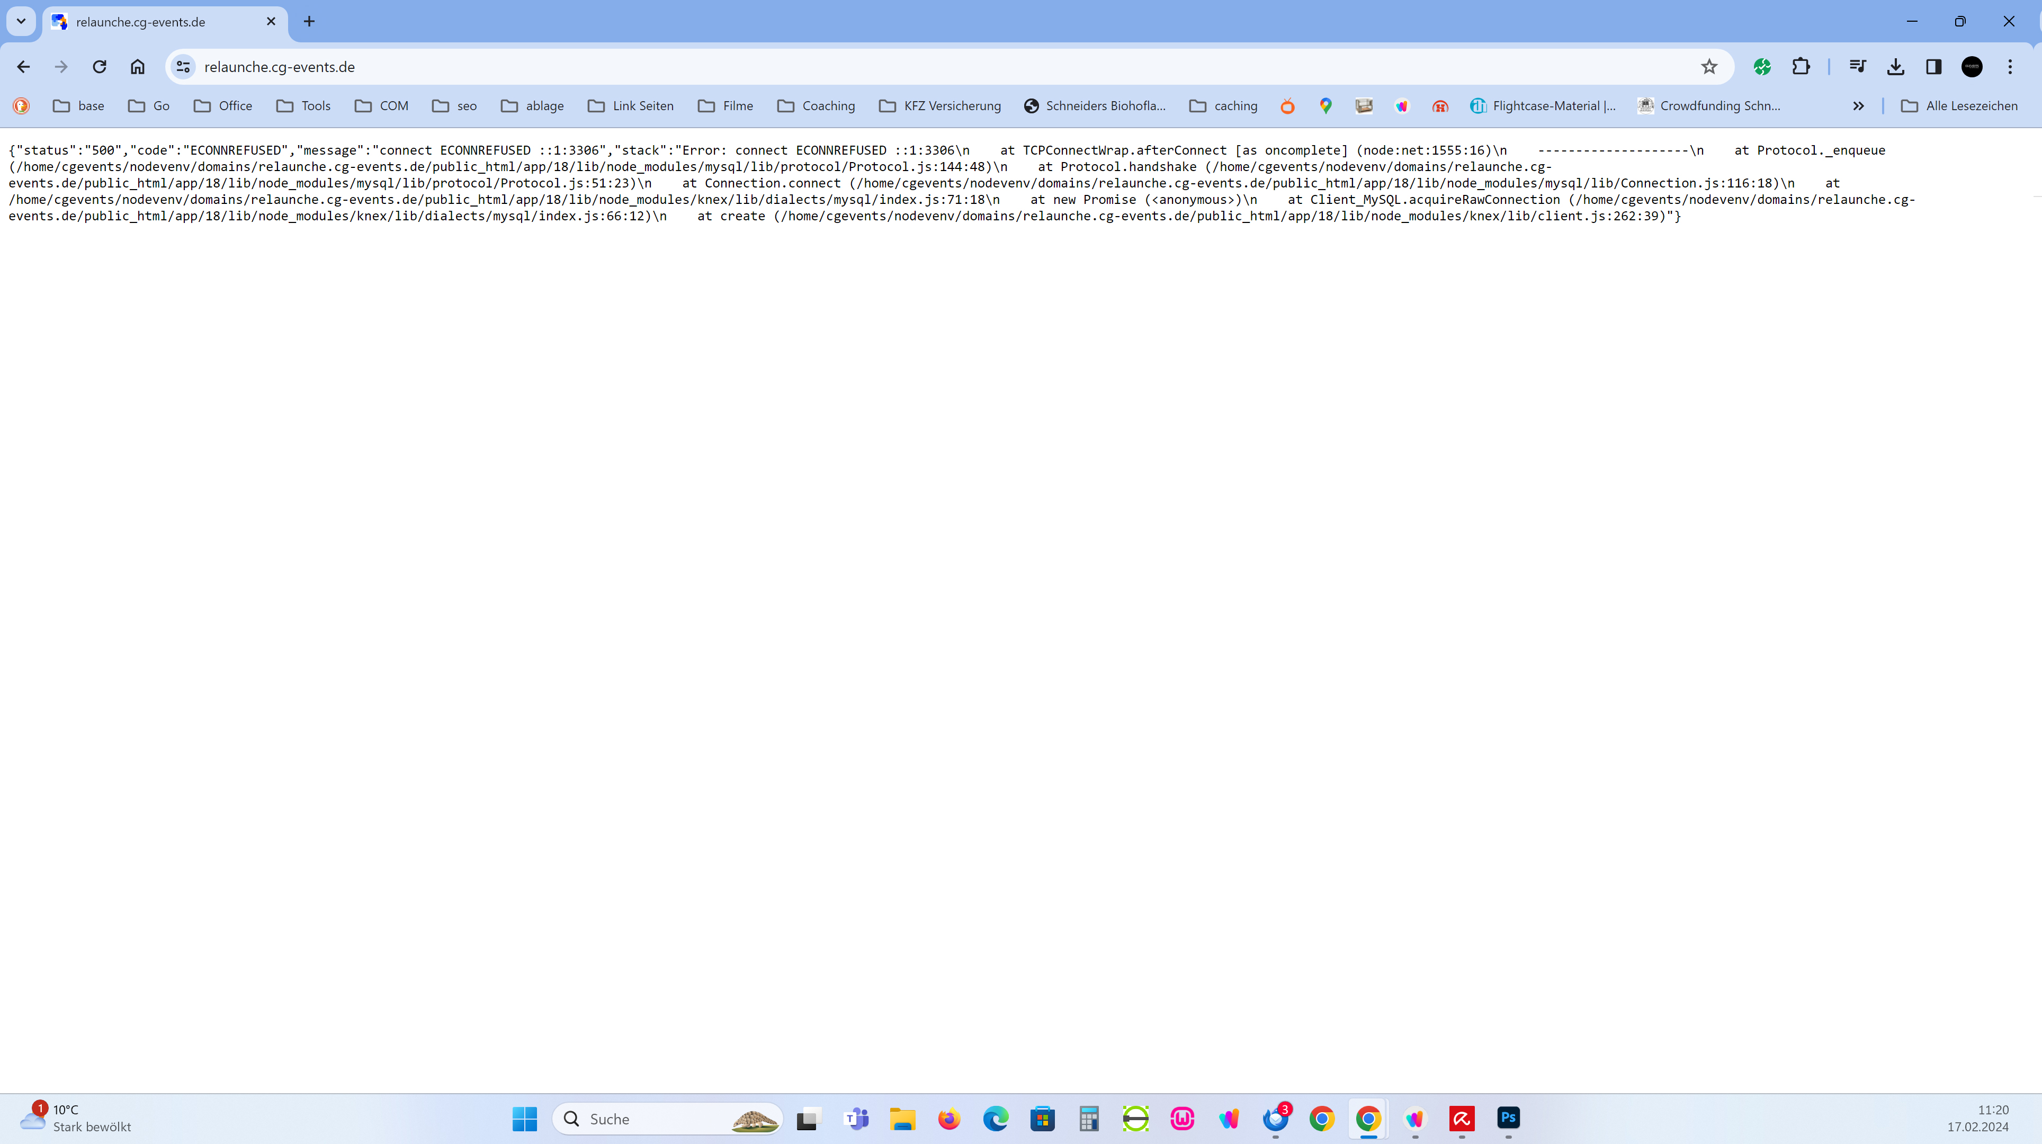2042x1144 pixels.
Task: Reload the current page
Action: pos(99,67)
